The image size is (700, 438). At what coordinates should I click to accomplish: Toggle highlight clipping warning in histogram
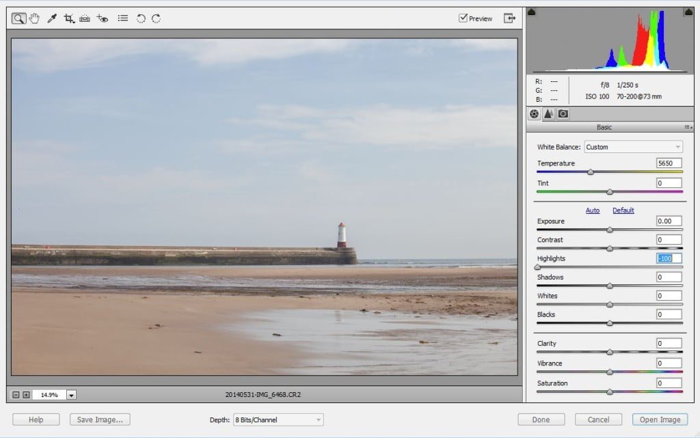(x=689, y=12)
